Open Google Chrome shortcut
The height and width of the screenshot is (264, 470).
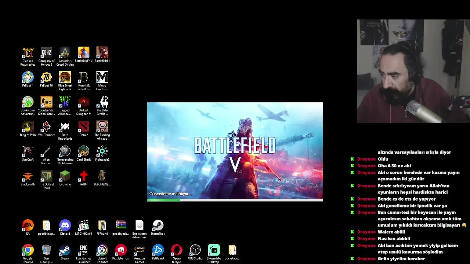pyautogui.click(x=28, y=254)
